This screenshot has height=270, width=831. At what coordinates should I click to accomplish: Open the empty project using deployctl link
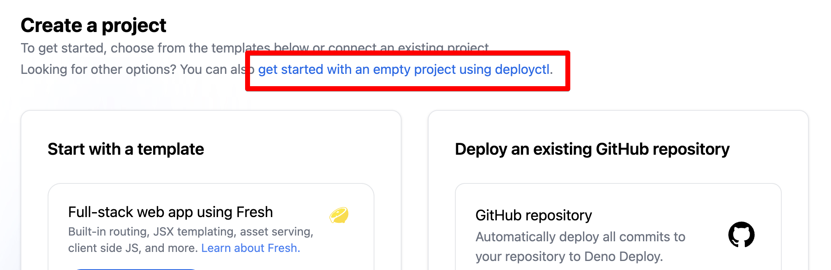pyautogui.click(x=405, y=70)
